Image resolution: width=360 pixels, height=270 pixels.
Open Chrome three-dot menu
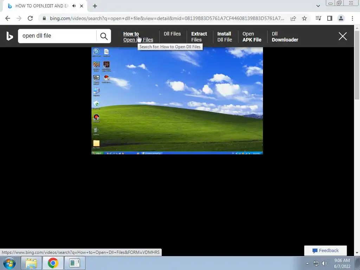352,18
